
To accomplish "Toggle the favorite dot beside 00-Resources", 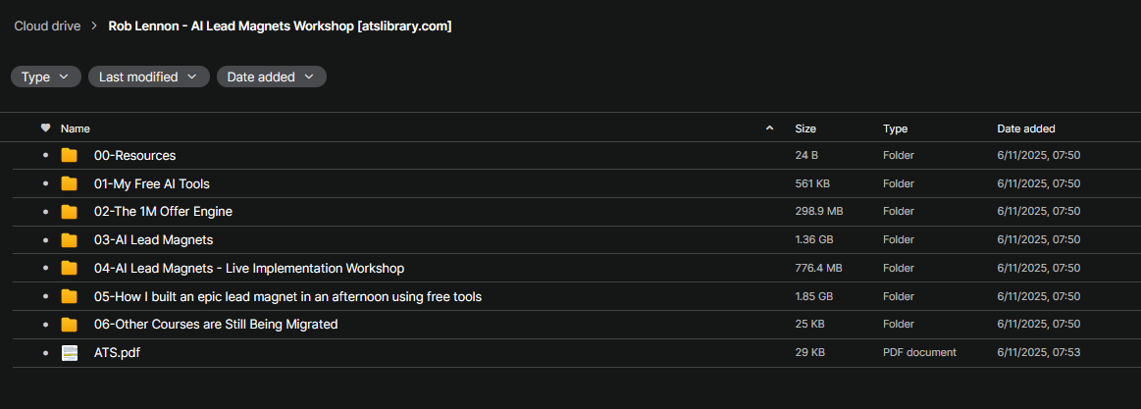I will [45, 156].
